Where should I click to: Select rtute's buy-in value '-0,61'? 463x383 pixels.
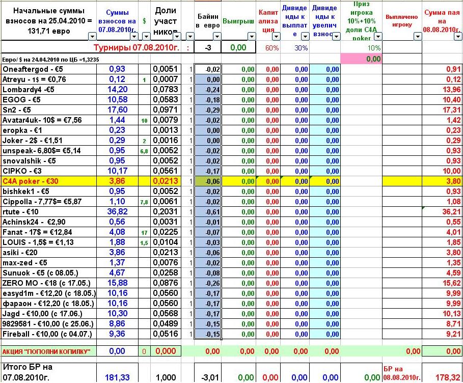click(x=208, y=212)
